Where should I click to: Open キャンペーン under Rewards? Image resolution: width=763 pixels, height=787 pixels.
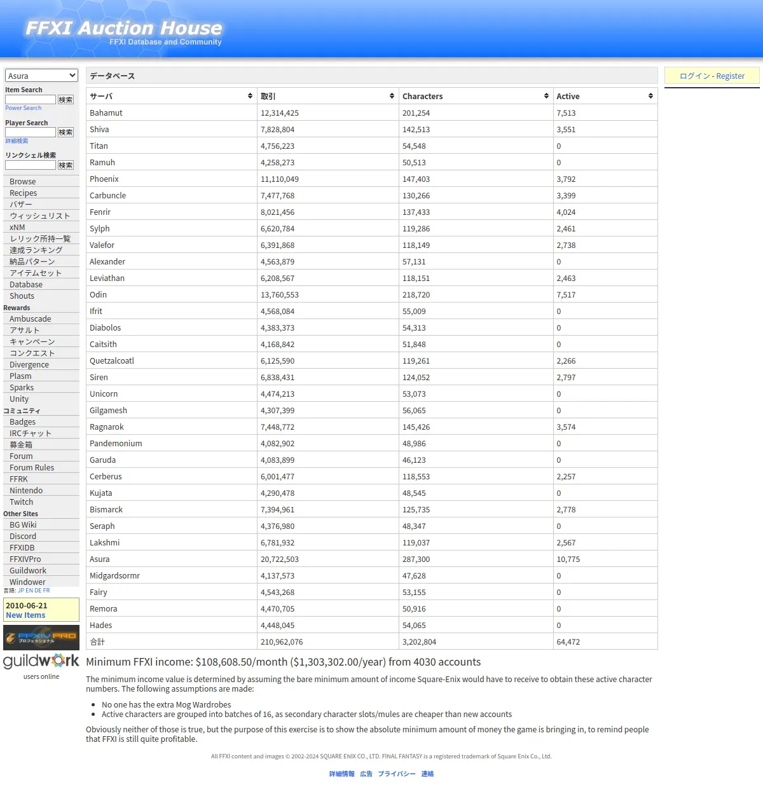[x=41, y=341]
